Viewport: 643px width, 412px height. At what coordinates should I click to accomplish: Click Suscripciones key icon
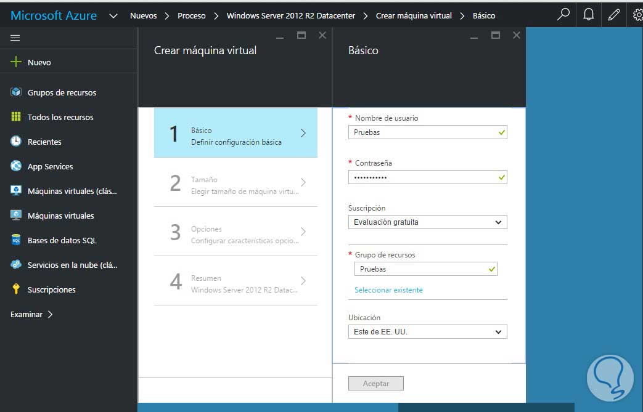16,289
